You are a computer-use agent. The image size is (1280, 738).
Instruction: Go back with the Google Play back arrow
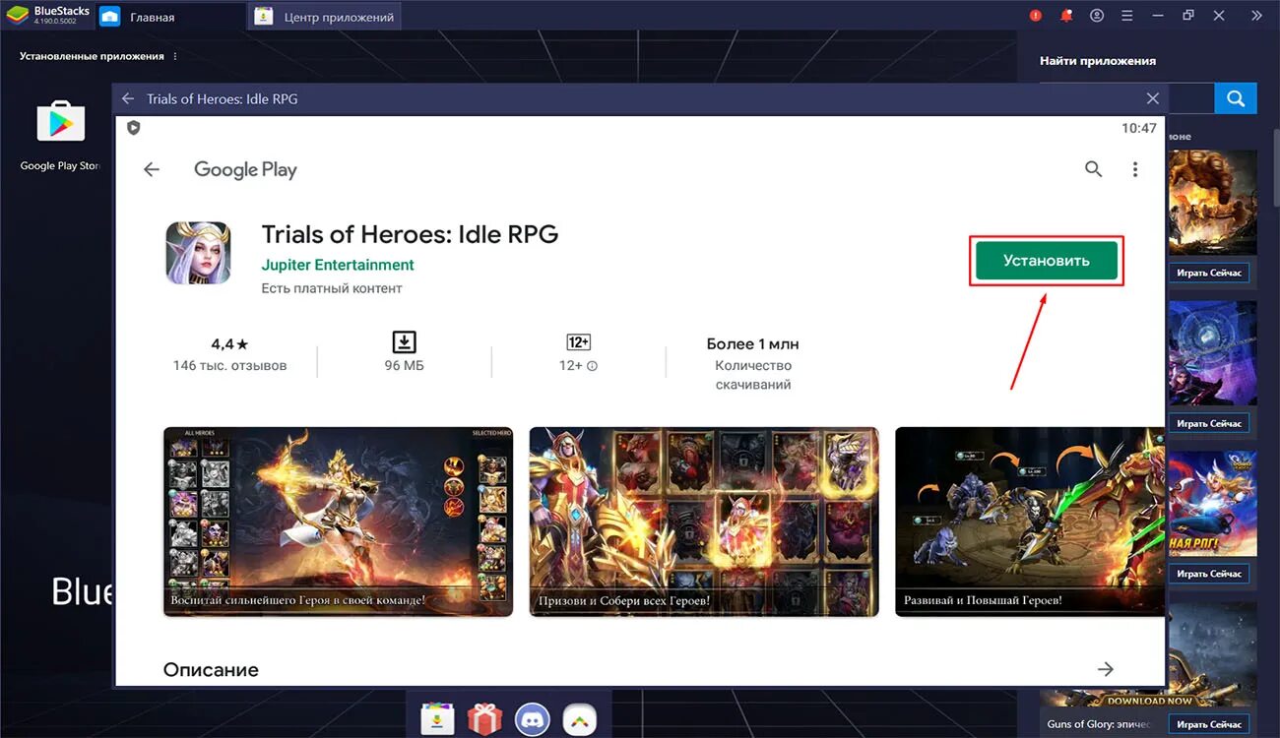(x=152, y=169)
